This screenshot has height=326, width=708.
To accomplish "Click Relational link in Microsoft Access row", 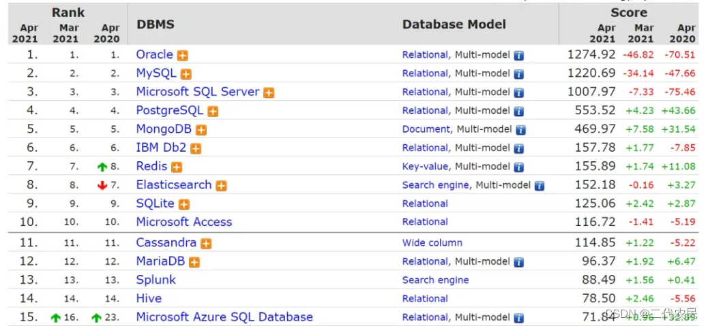I will [426, 222].
